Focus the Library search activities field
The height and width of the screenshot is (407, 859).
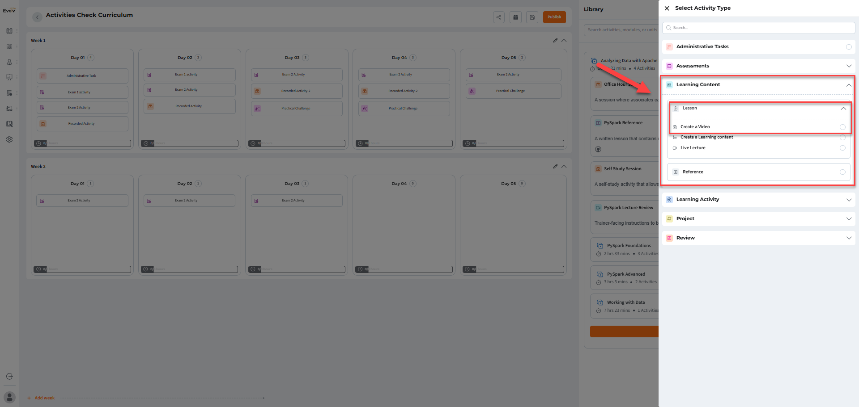[x=621, y=30]
